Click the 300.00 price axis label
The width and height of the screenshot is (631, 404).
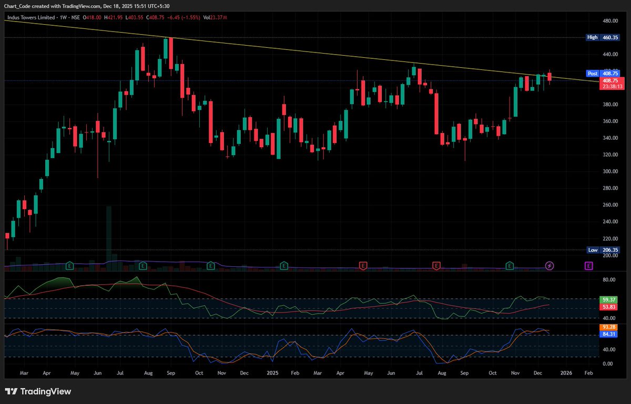pos(610,172)
